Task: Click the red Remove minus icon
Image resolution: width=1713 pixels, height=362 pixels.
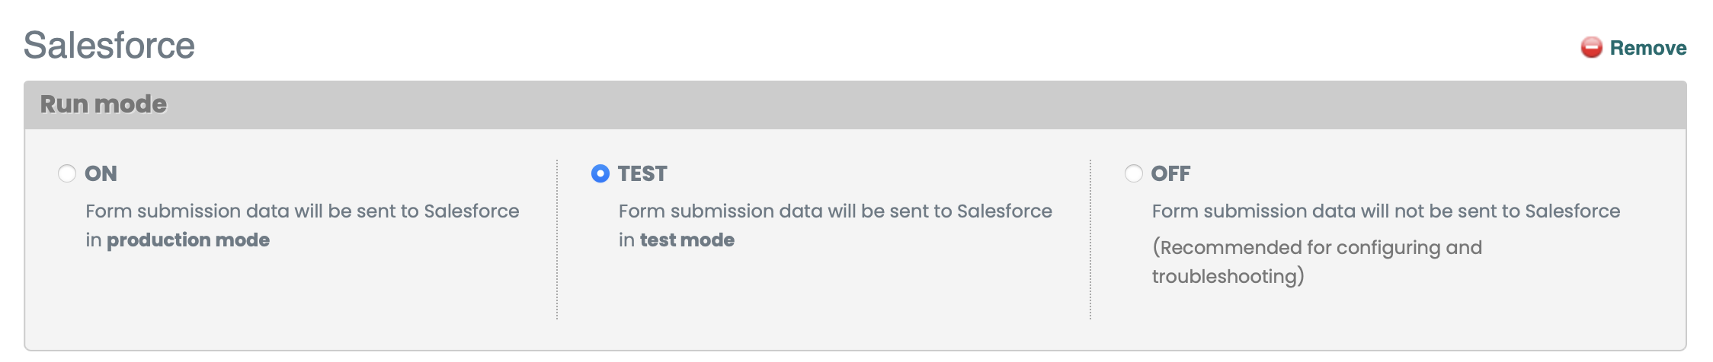Action: [1591, 48]
